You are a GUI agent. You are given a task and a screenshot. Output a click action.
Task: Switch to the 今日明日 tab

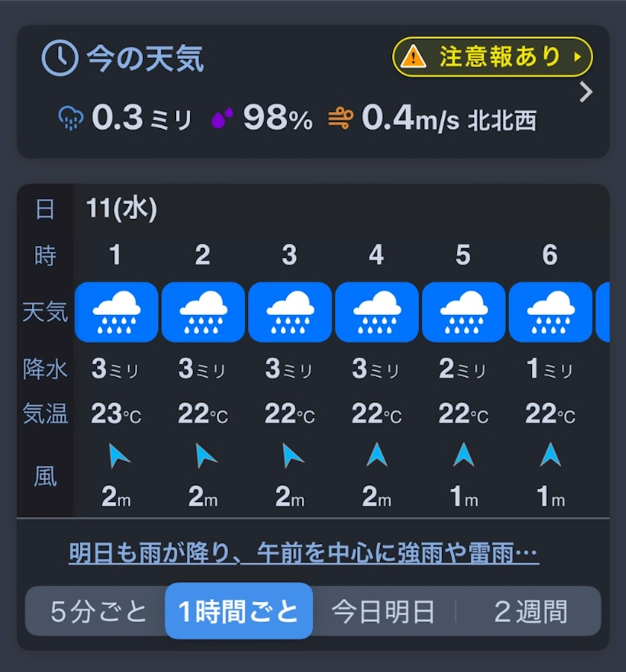click(383, 612)
